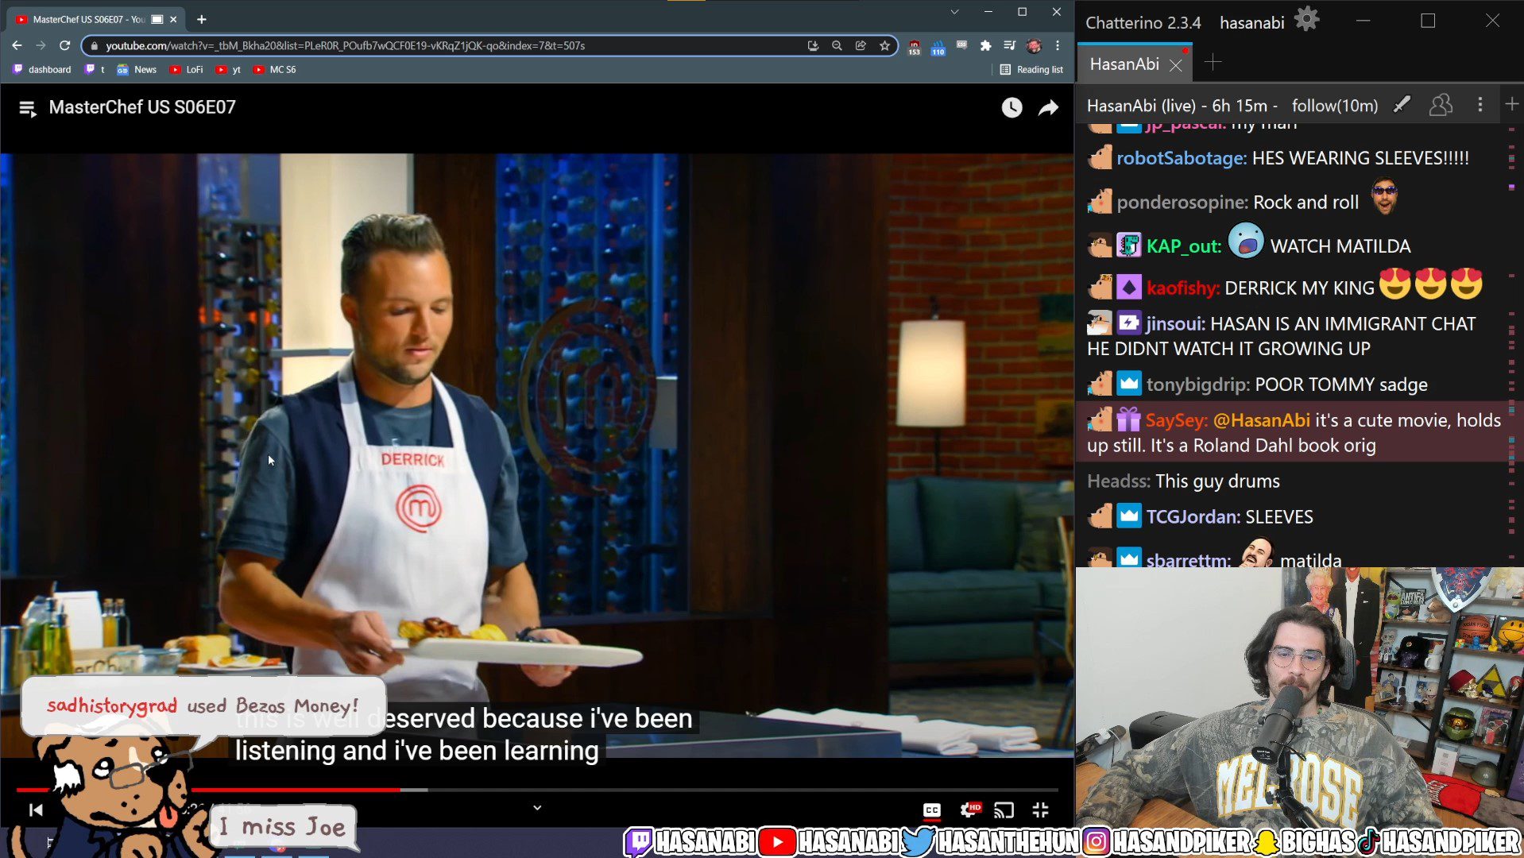Viewport: 1524px width, 858px height.
Task: Toggle closed captions on the video
Action: 931,810
